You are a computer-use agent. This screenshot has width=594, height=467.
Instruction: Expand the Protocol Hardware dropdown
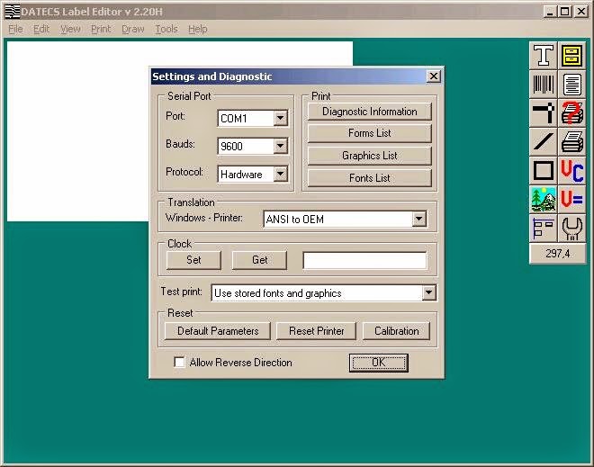click(x=280, y=174)
